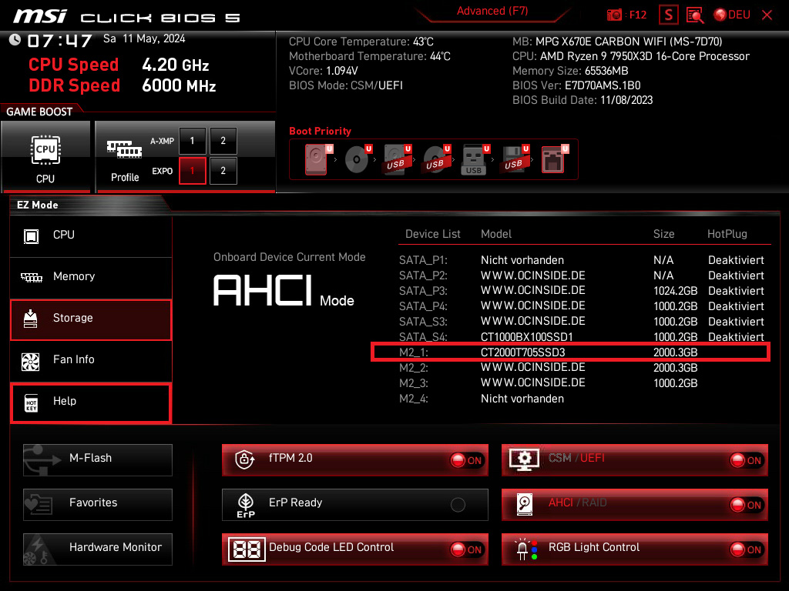789x591 pixels.
Task: Click the Game Boost CPU icon
Action: (45, 156)
